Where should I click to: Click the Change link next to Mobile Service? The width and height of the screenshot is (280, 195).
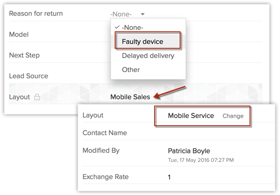coord(233,116)
